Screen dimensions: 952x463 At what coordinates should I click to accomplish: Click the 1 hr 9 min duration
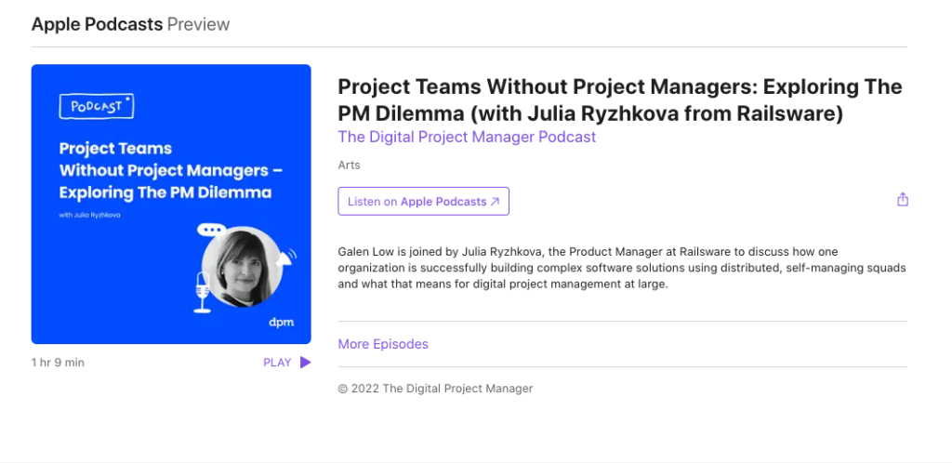(x=58, y=363)
